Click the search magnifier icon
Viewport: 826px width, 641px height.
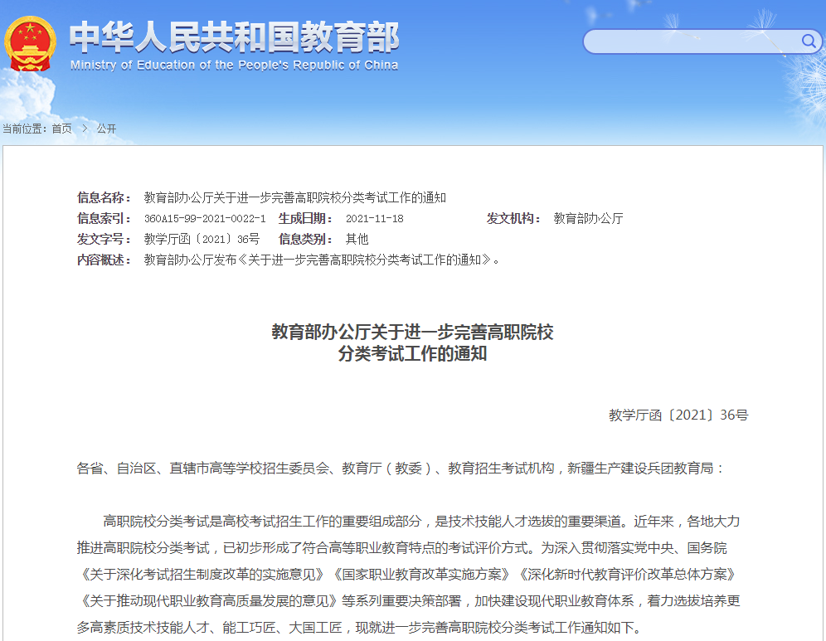coord(808,41)
